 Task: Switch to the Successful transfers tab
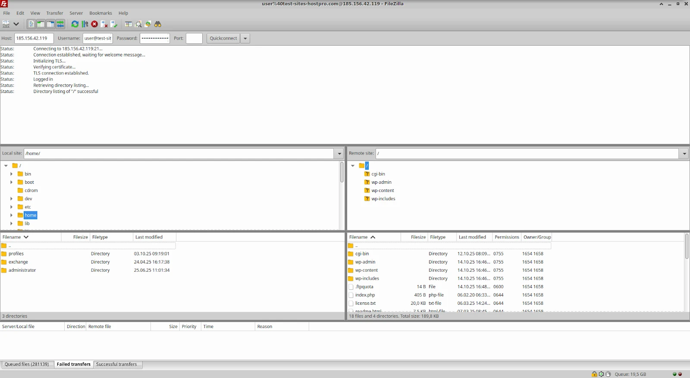(x=116, y=364)
